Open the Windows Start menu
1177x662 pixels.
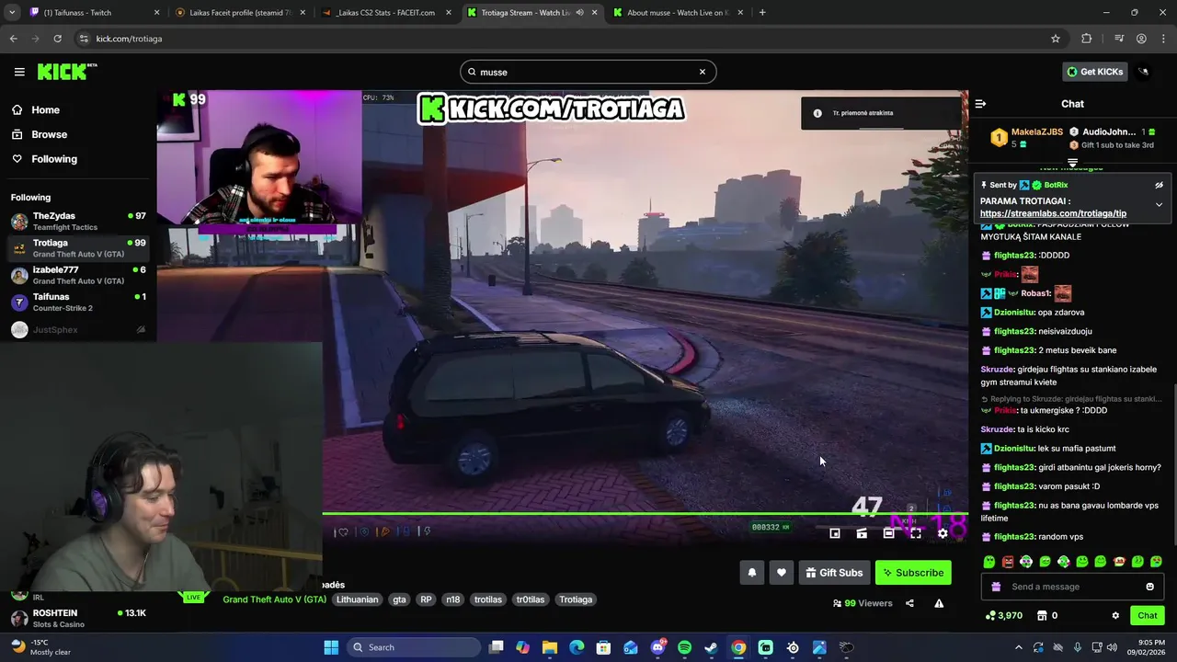(x=331, y=647)
